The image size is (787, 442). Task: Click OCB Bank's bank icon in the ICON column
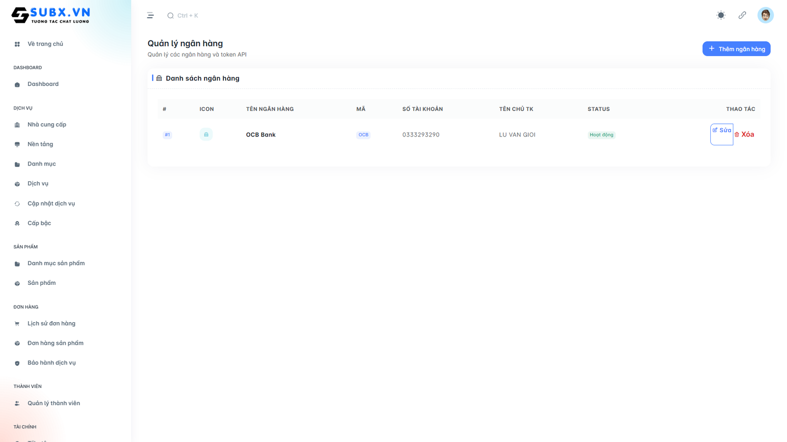(206, 134)
